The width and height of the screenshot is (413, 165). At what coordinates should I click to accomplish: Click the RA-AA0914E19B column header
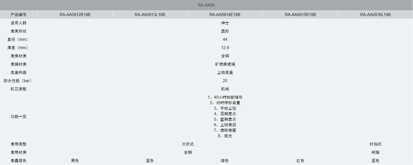coord(225,15)
